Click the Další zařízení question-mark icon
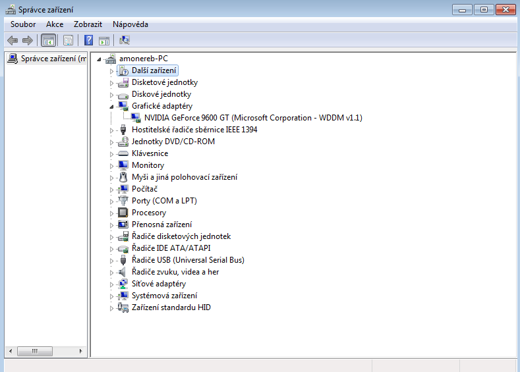 (x=123, y=70)
